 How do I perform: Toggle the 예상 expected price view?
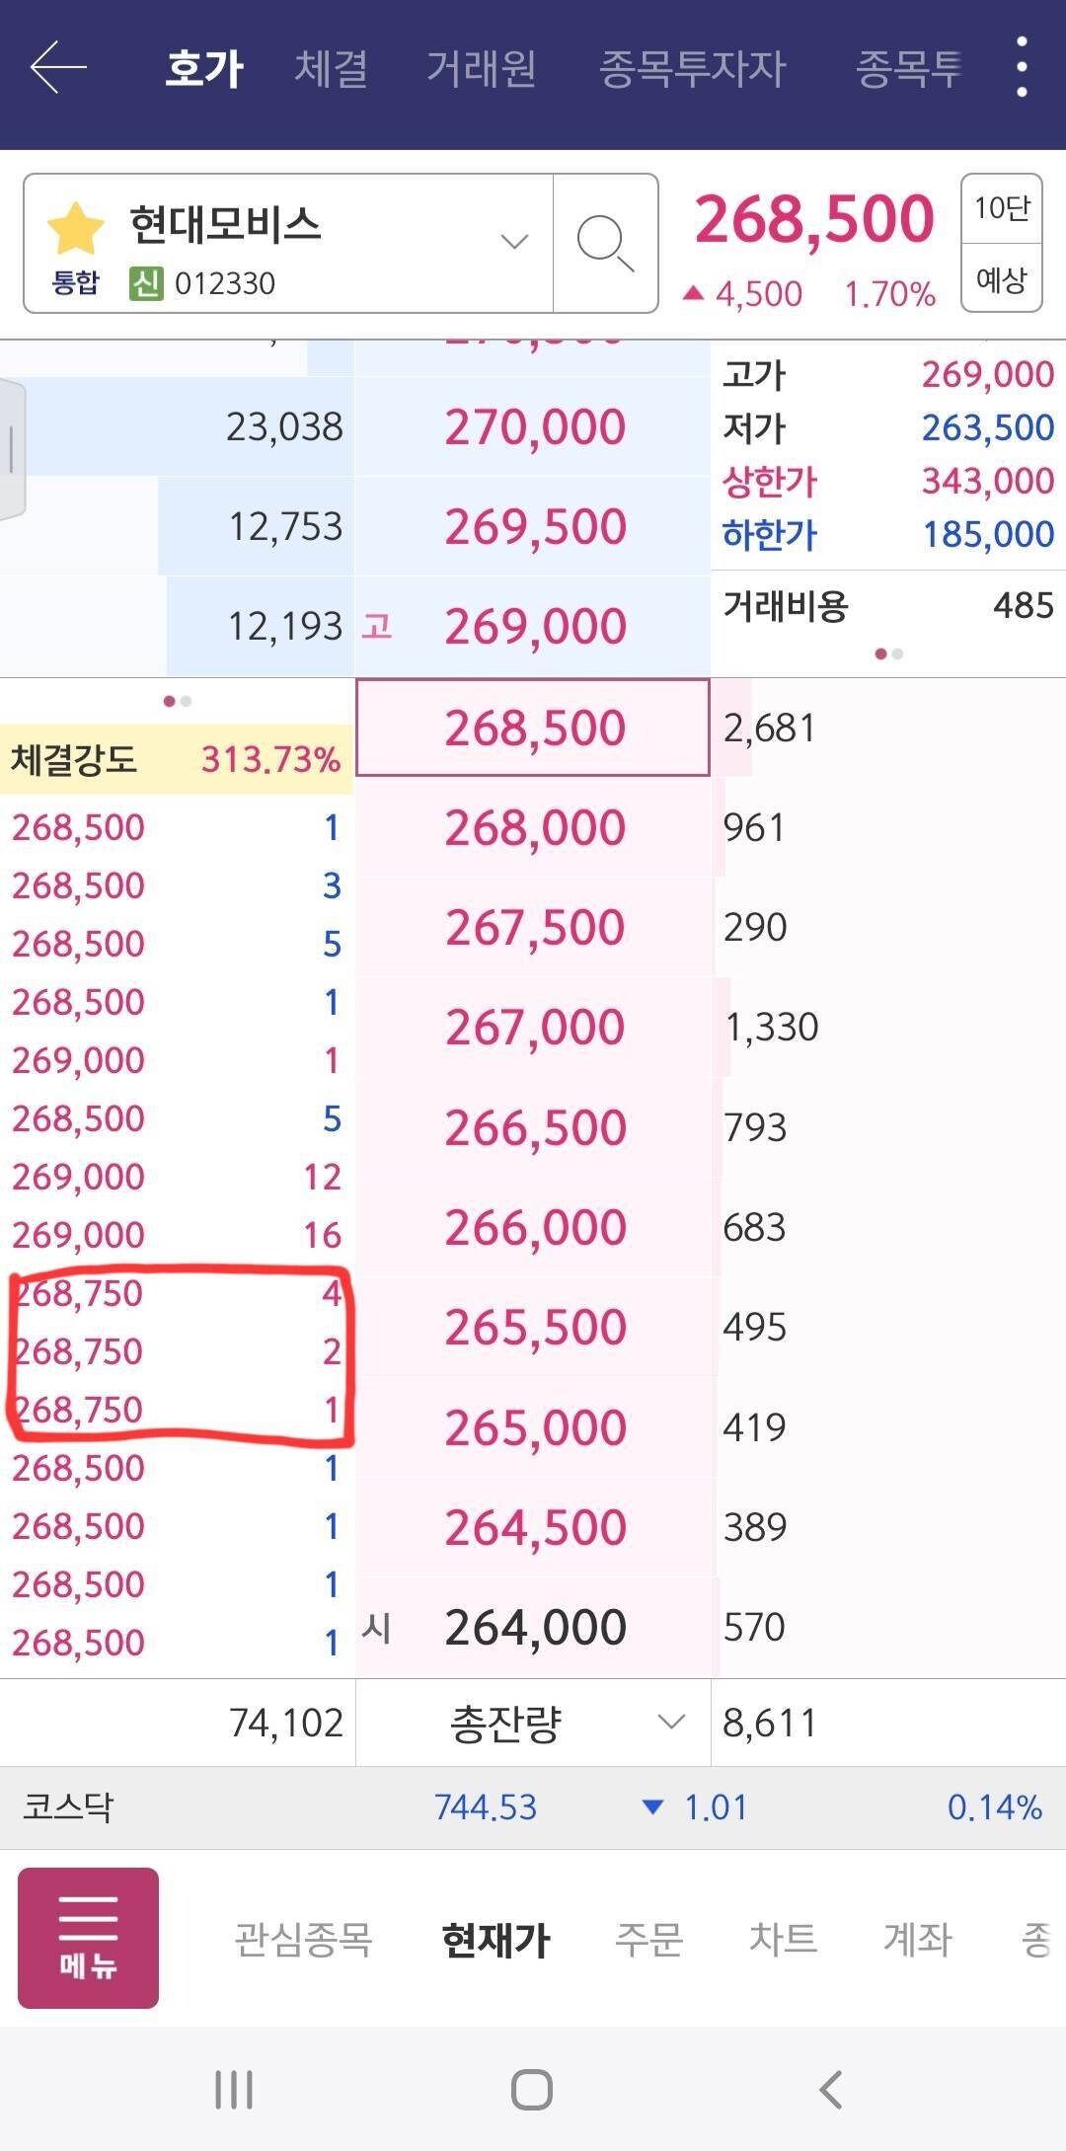click(x=1001, y=279)
